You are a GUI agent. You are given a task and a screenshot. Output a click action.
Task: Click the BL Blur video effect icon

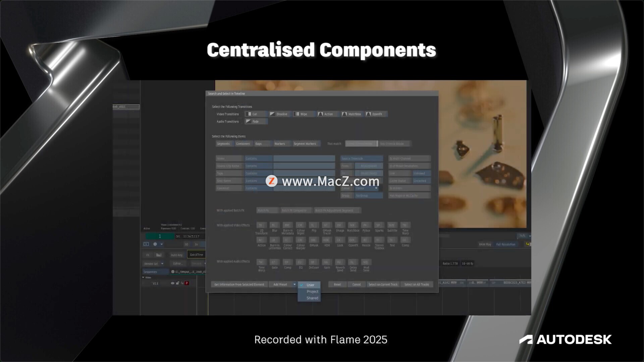click(x=274, y=225)
